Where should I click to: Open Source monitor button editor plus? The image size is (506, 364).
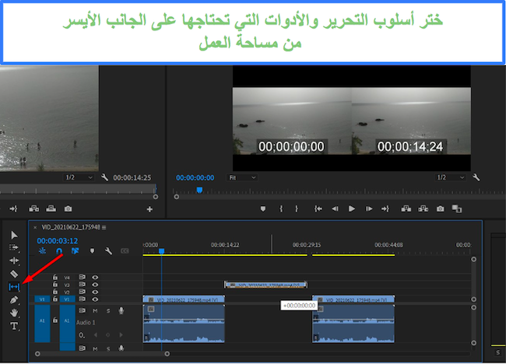[x=149, y=209]
